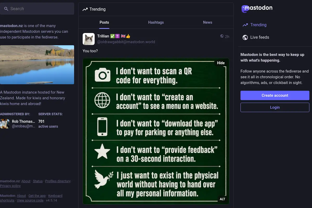The width and height of the screenshot is (312, 208).
Task: Click View source code link
Action: click(30, 200)
